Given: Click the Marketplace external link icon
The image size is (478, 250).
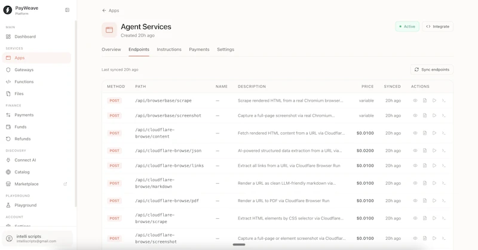Looking at the screenshot, I should click(x=65, y=184).
